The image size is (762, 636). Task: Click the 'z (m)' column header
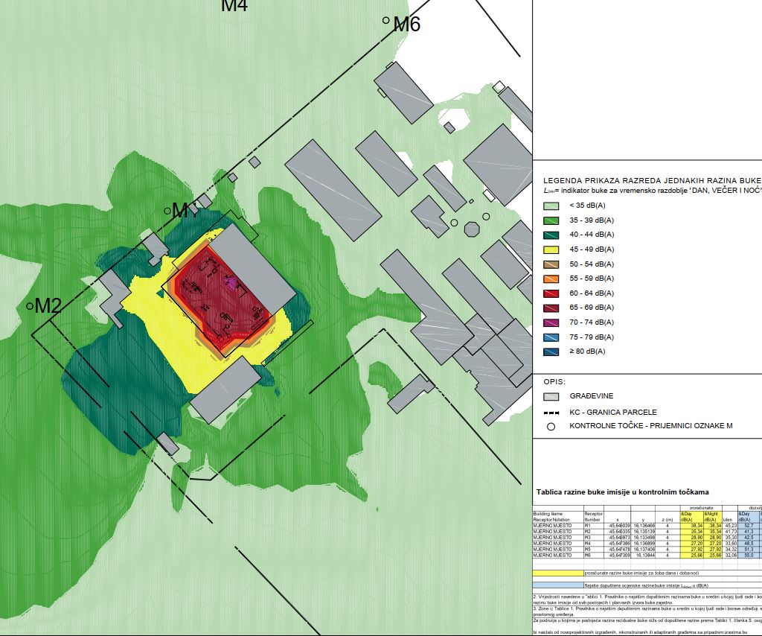click(x=667, y=520)
